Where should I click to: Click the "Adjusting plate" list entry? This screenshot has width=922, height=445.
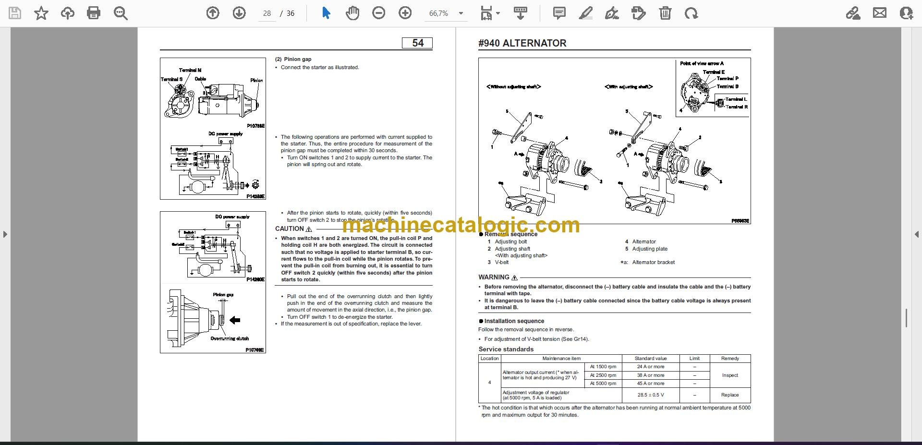pyautogui.click(x=650, y=249)
